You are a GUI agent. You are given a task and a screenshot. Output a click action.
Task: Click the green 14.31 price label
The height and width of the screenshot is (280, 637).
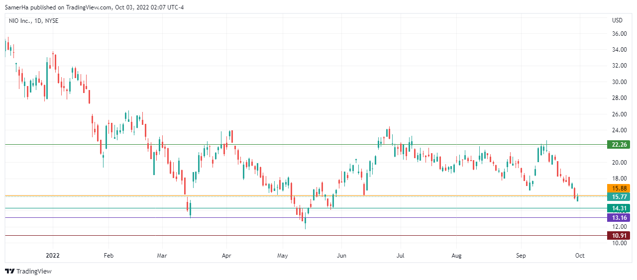coord(619,208)
